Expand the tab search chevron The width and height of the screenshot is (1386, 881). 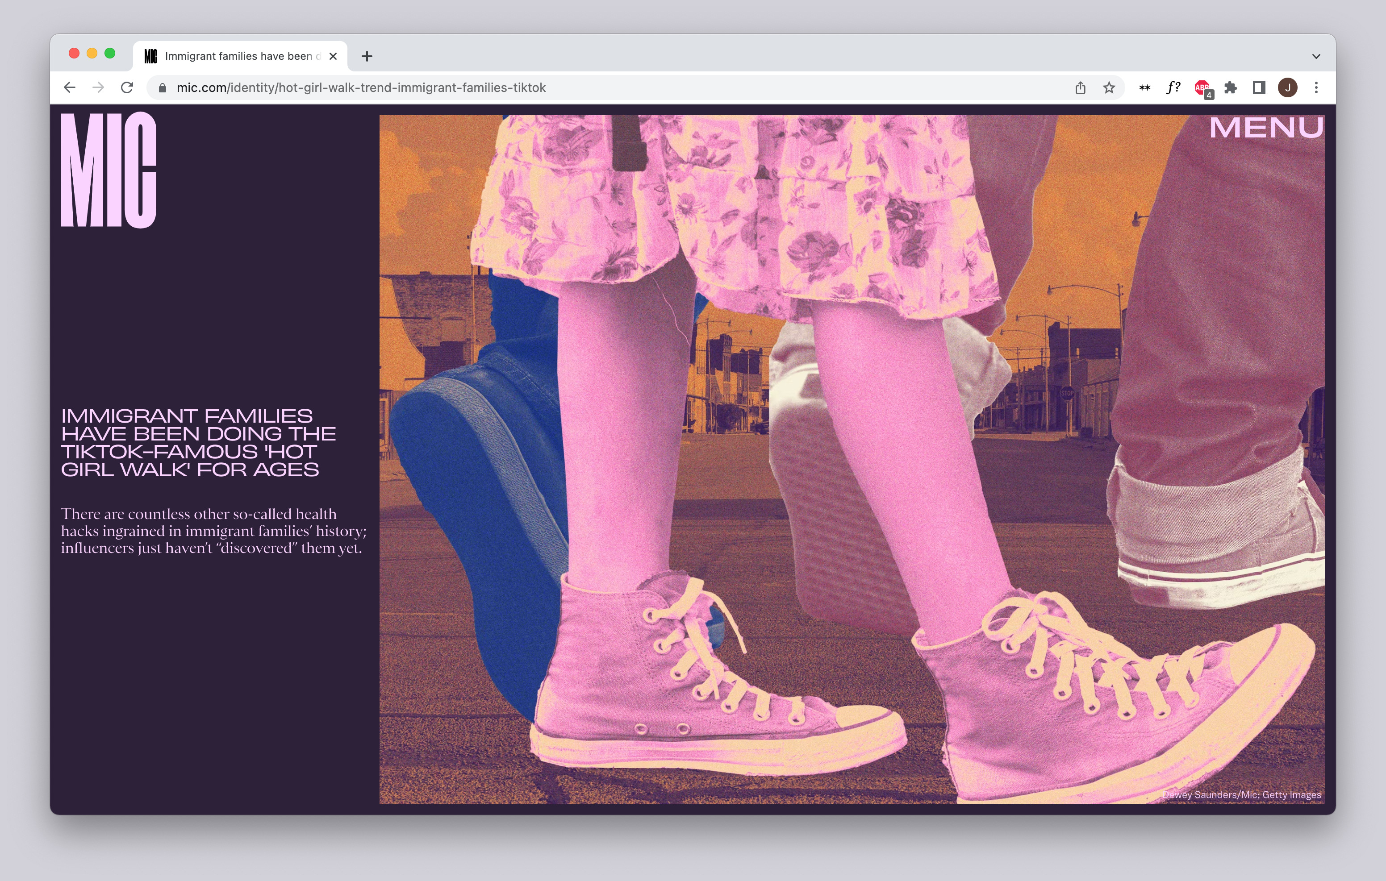click(1316, 56)
